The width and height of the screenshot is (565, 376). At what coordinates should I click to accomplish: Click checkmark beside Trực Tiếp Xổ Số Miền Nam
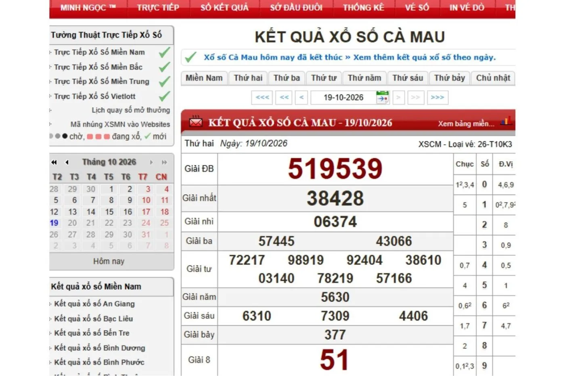tap(164, 52)
